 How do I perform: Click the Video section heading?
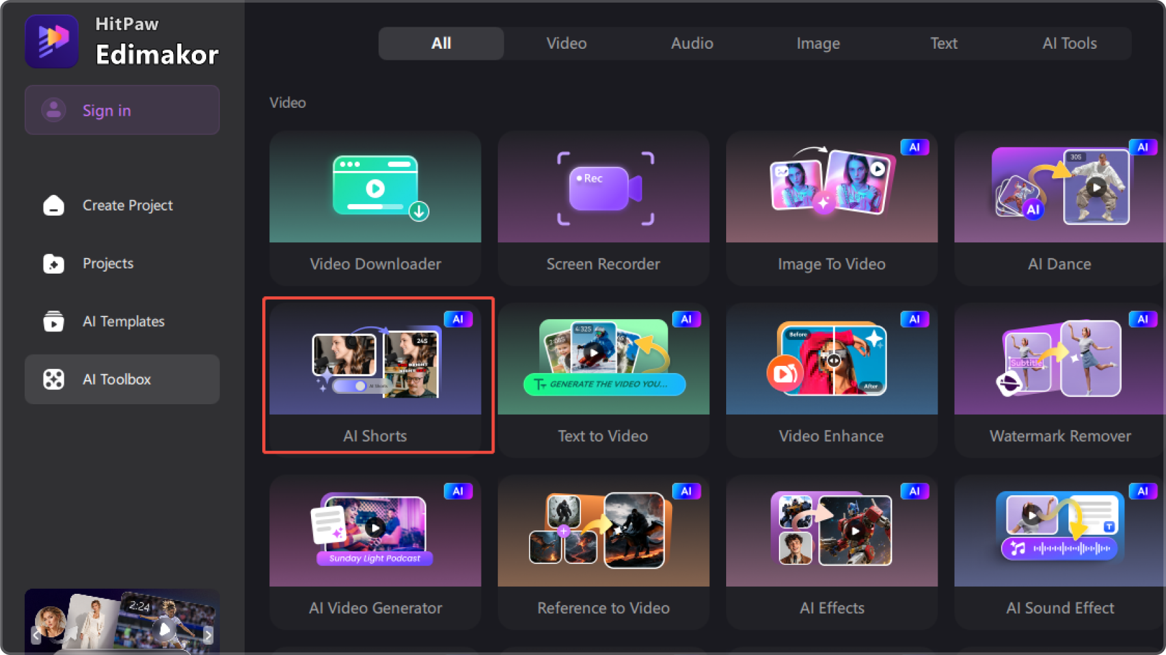[x=288, y=103]
